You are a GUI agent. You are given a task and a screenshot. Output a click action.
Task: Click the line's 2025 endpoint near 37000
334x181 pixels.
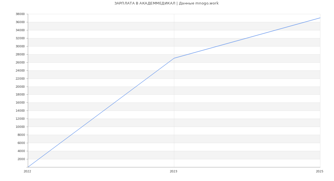(x=320, y=18)
